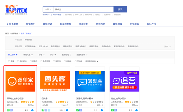Click the Wangwang chat icon on 跟单宝 card
183x112 pixels.
tap(32, 110)
